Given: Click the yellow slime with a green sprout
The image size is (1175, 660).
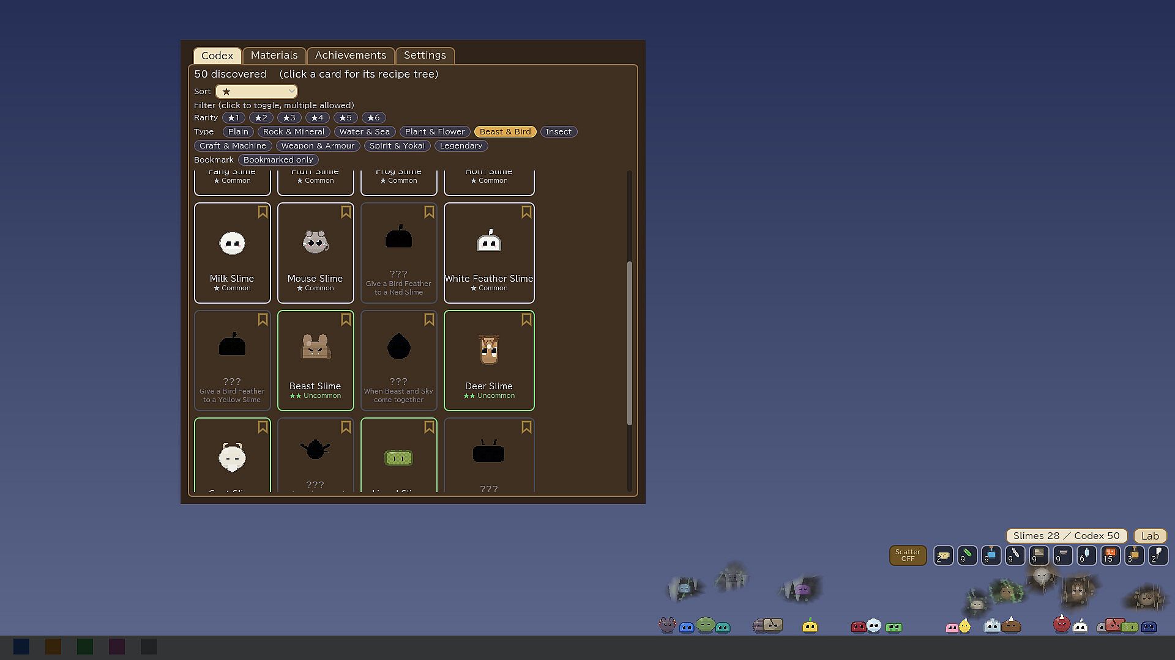Looking at the screenshot, I should pyautogui.click(x=810, y=626).
